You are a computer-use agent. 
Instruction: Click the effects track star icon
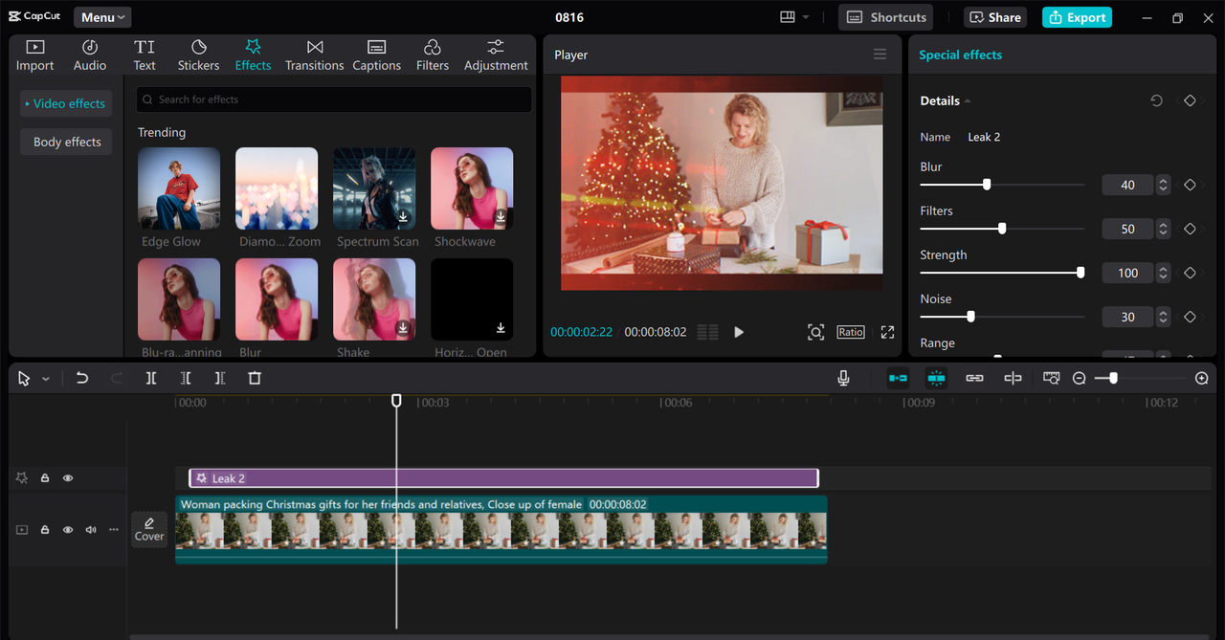[22, 477]
